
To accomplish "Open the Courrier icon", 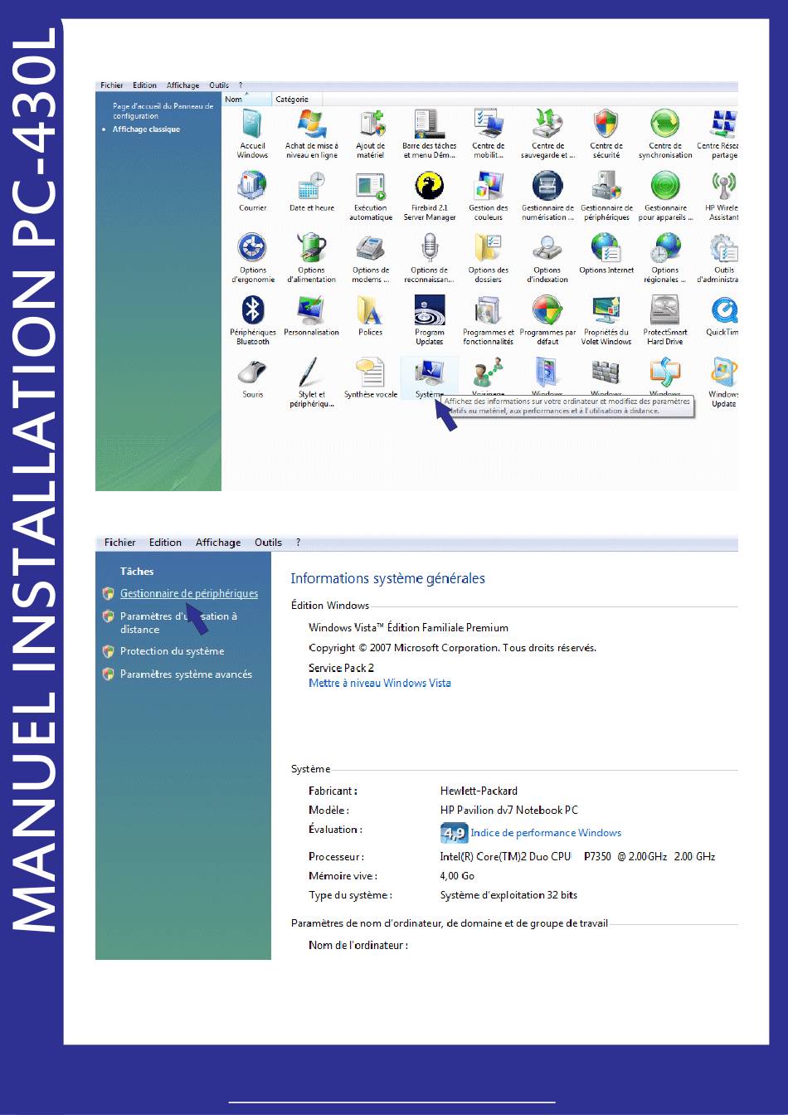I will tap(253, 187).
